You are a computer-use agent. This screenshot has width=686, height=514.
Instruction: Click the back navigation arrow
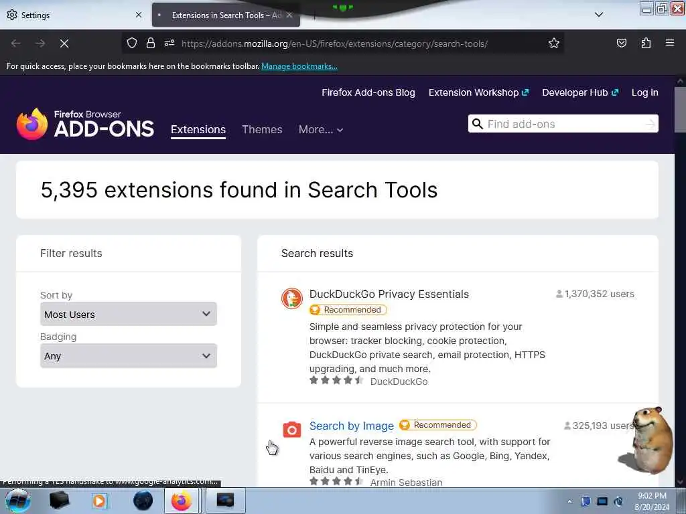(16, 44)
